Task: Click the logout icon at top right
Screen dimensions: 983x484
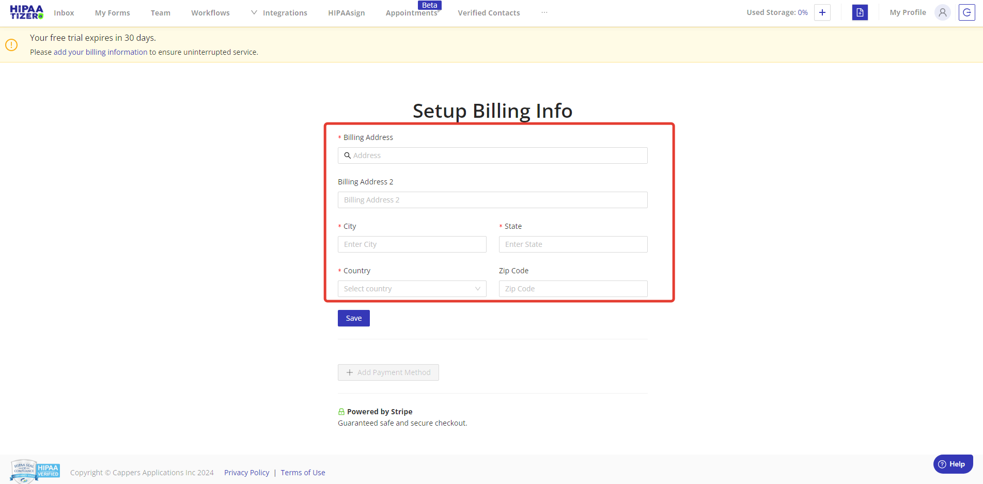Action: [x=966, y=12]
